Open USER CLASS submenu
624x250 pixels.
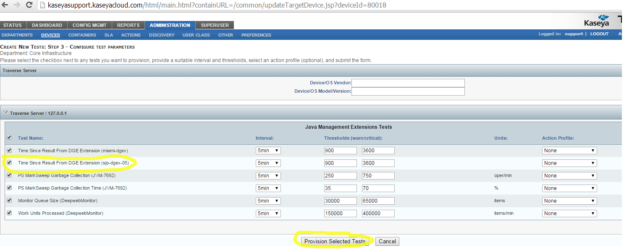point(196,35)
